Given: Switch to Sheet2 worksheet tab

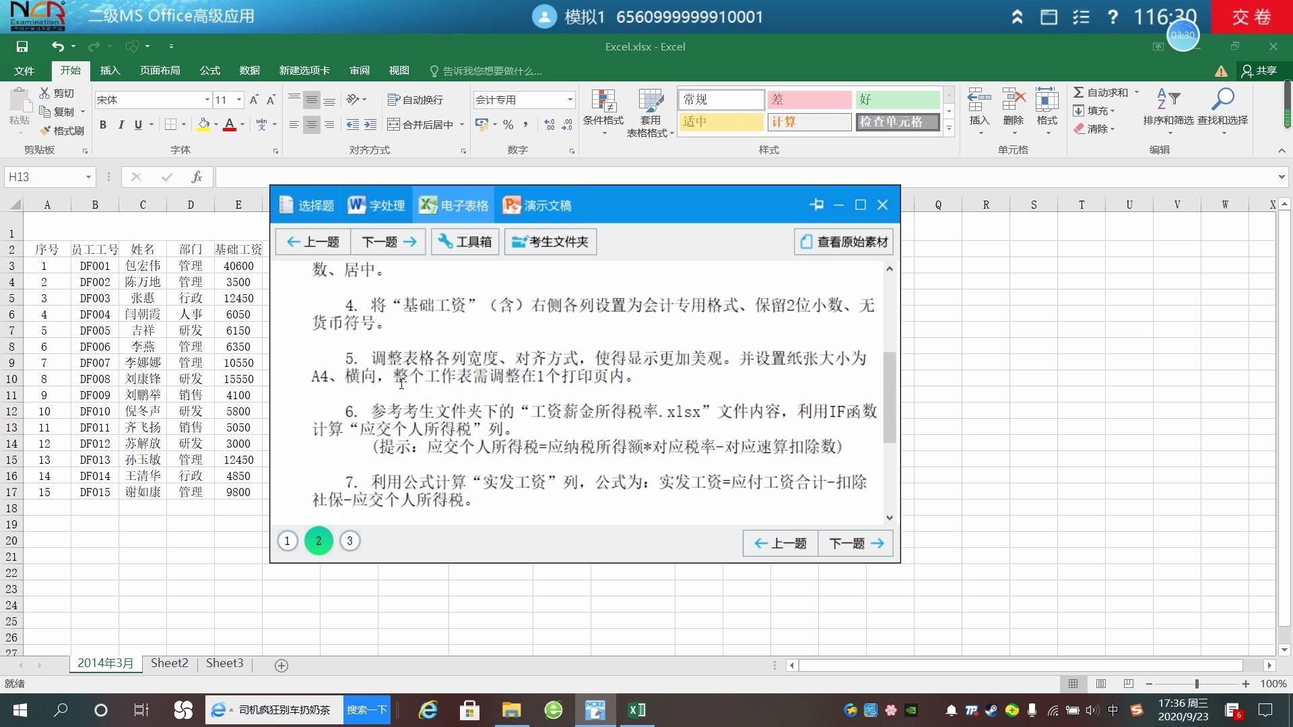Looking at the screenshot, I should 169,663.
